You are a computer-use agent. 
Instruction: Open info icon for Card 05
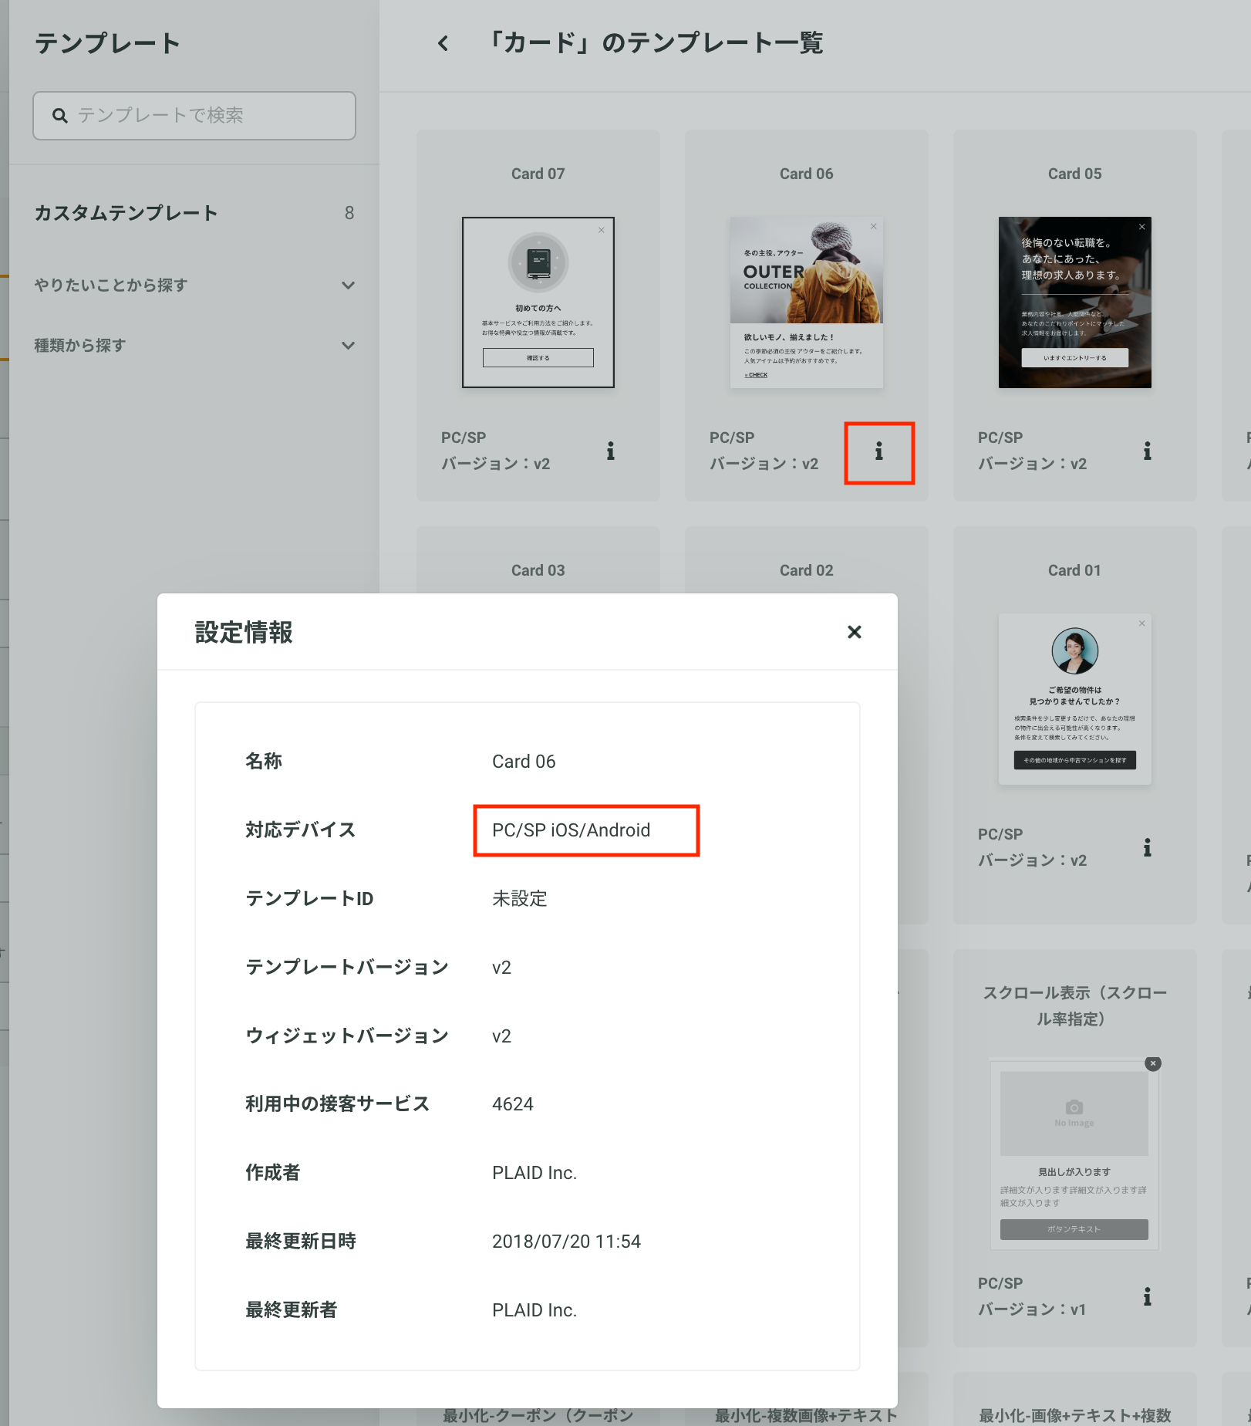pos(1147,451)
